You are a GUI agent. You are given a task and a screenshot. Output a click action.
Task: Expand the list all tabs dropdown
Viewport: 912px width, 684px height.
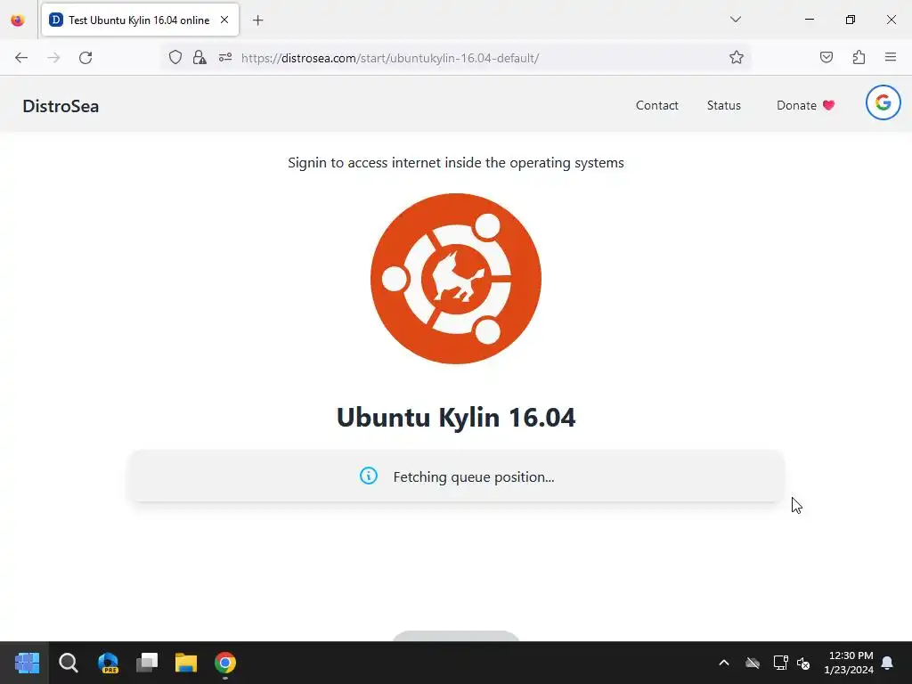click(x=735, y=20)
